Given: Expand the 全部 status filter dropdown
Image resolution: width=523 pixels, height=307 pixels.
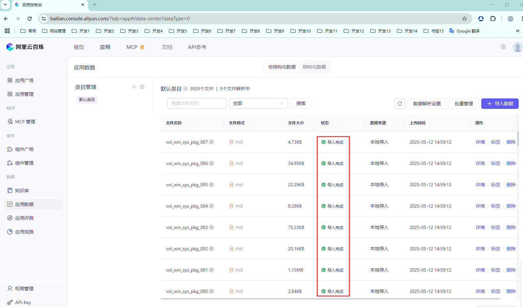Looking at the screenshot, I should pos(259,103).
